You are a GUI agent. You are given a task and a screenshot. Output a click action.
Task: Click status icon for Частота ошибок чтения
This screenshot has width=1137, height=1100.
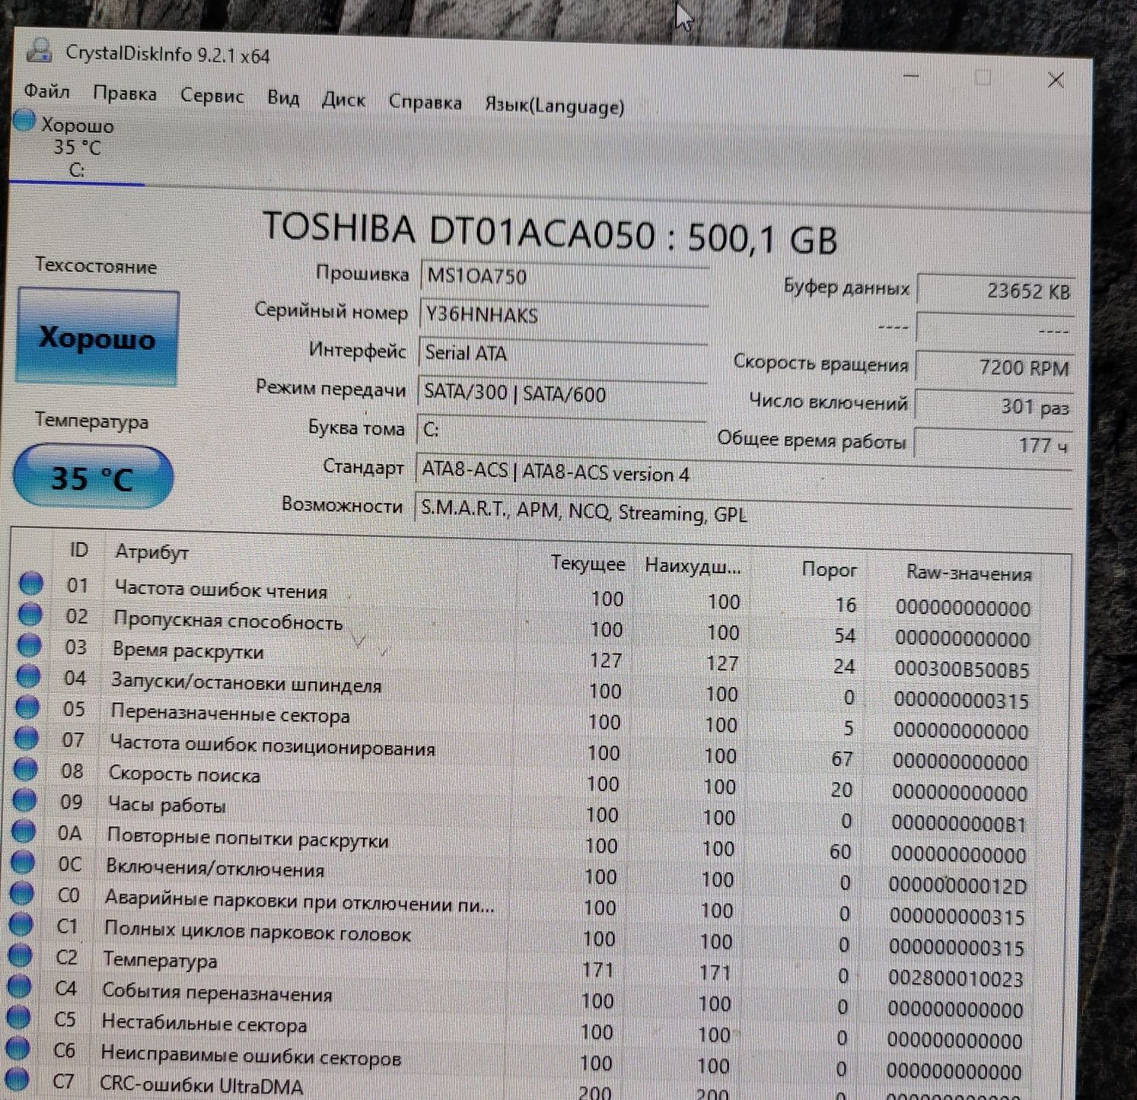click(31, 583)
